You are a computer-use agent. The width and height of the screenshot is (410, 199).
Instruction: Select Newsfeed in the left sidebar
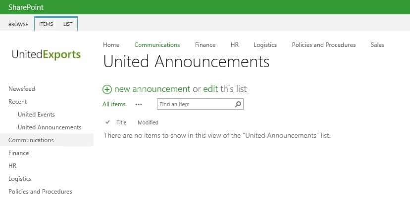click(22, 89)
